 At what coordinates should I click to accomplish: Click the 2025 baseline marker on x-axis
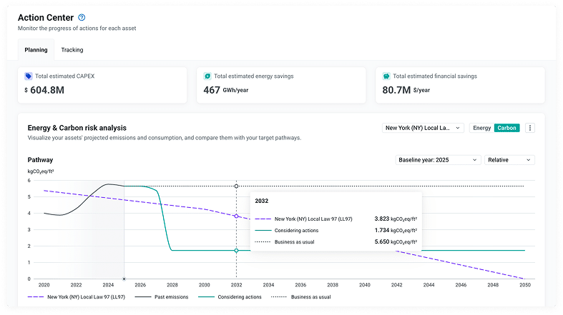point(124,279)
